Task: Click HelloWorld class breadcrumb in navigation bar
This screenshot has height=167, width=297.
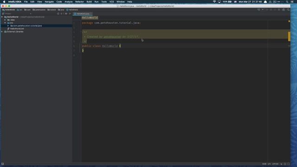Action: (x=72, y=10)
